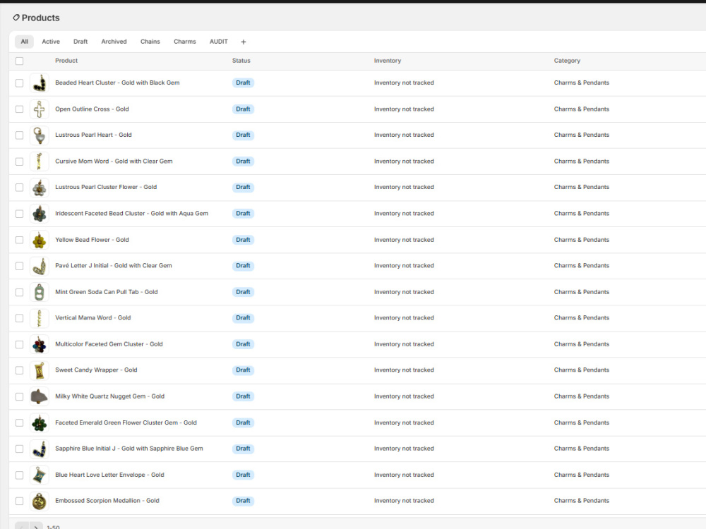Open Lustrous Pearl Cluster Flower - Gold product
The height and width of the screenshot is (529, 706).
pos(106,187)
